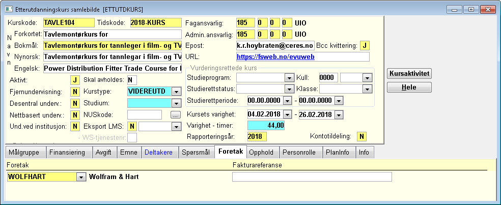The image size is (501, 205).
Task: Toggle the Kontotildeling N field
Action: point(361,137)
